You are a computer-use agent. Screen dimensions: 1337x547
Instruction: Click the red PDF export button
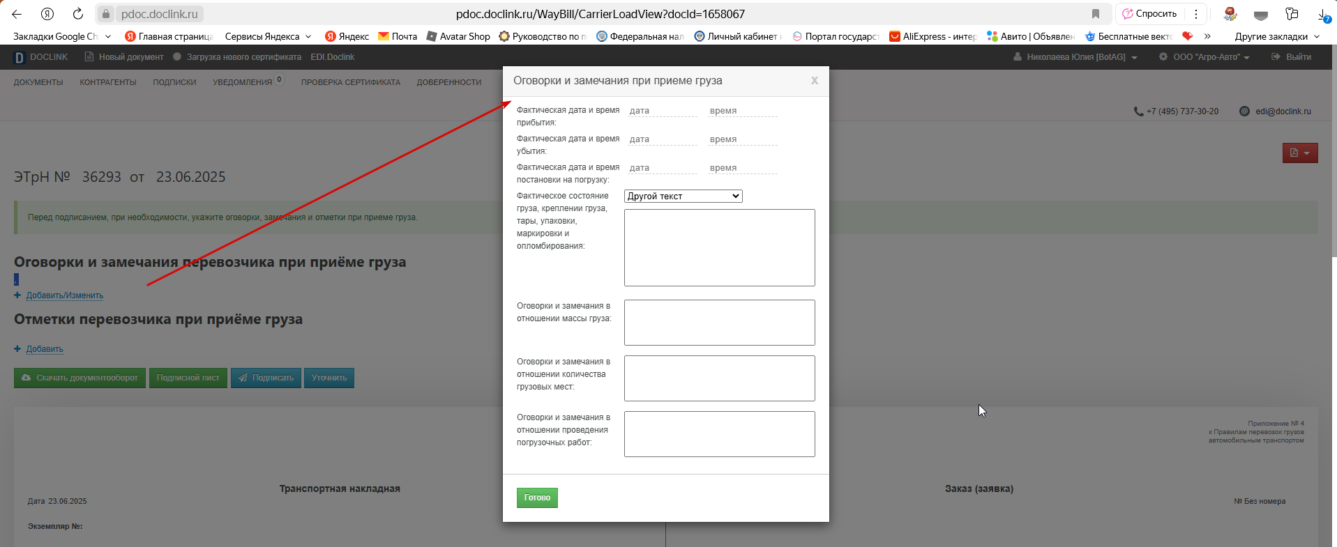point(1300,153)
